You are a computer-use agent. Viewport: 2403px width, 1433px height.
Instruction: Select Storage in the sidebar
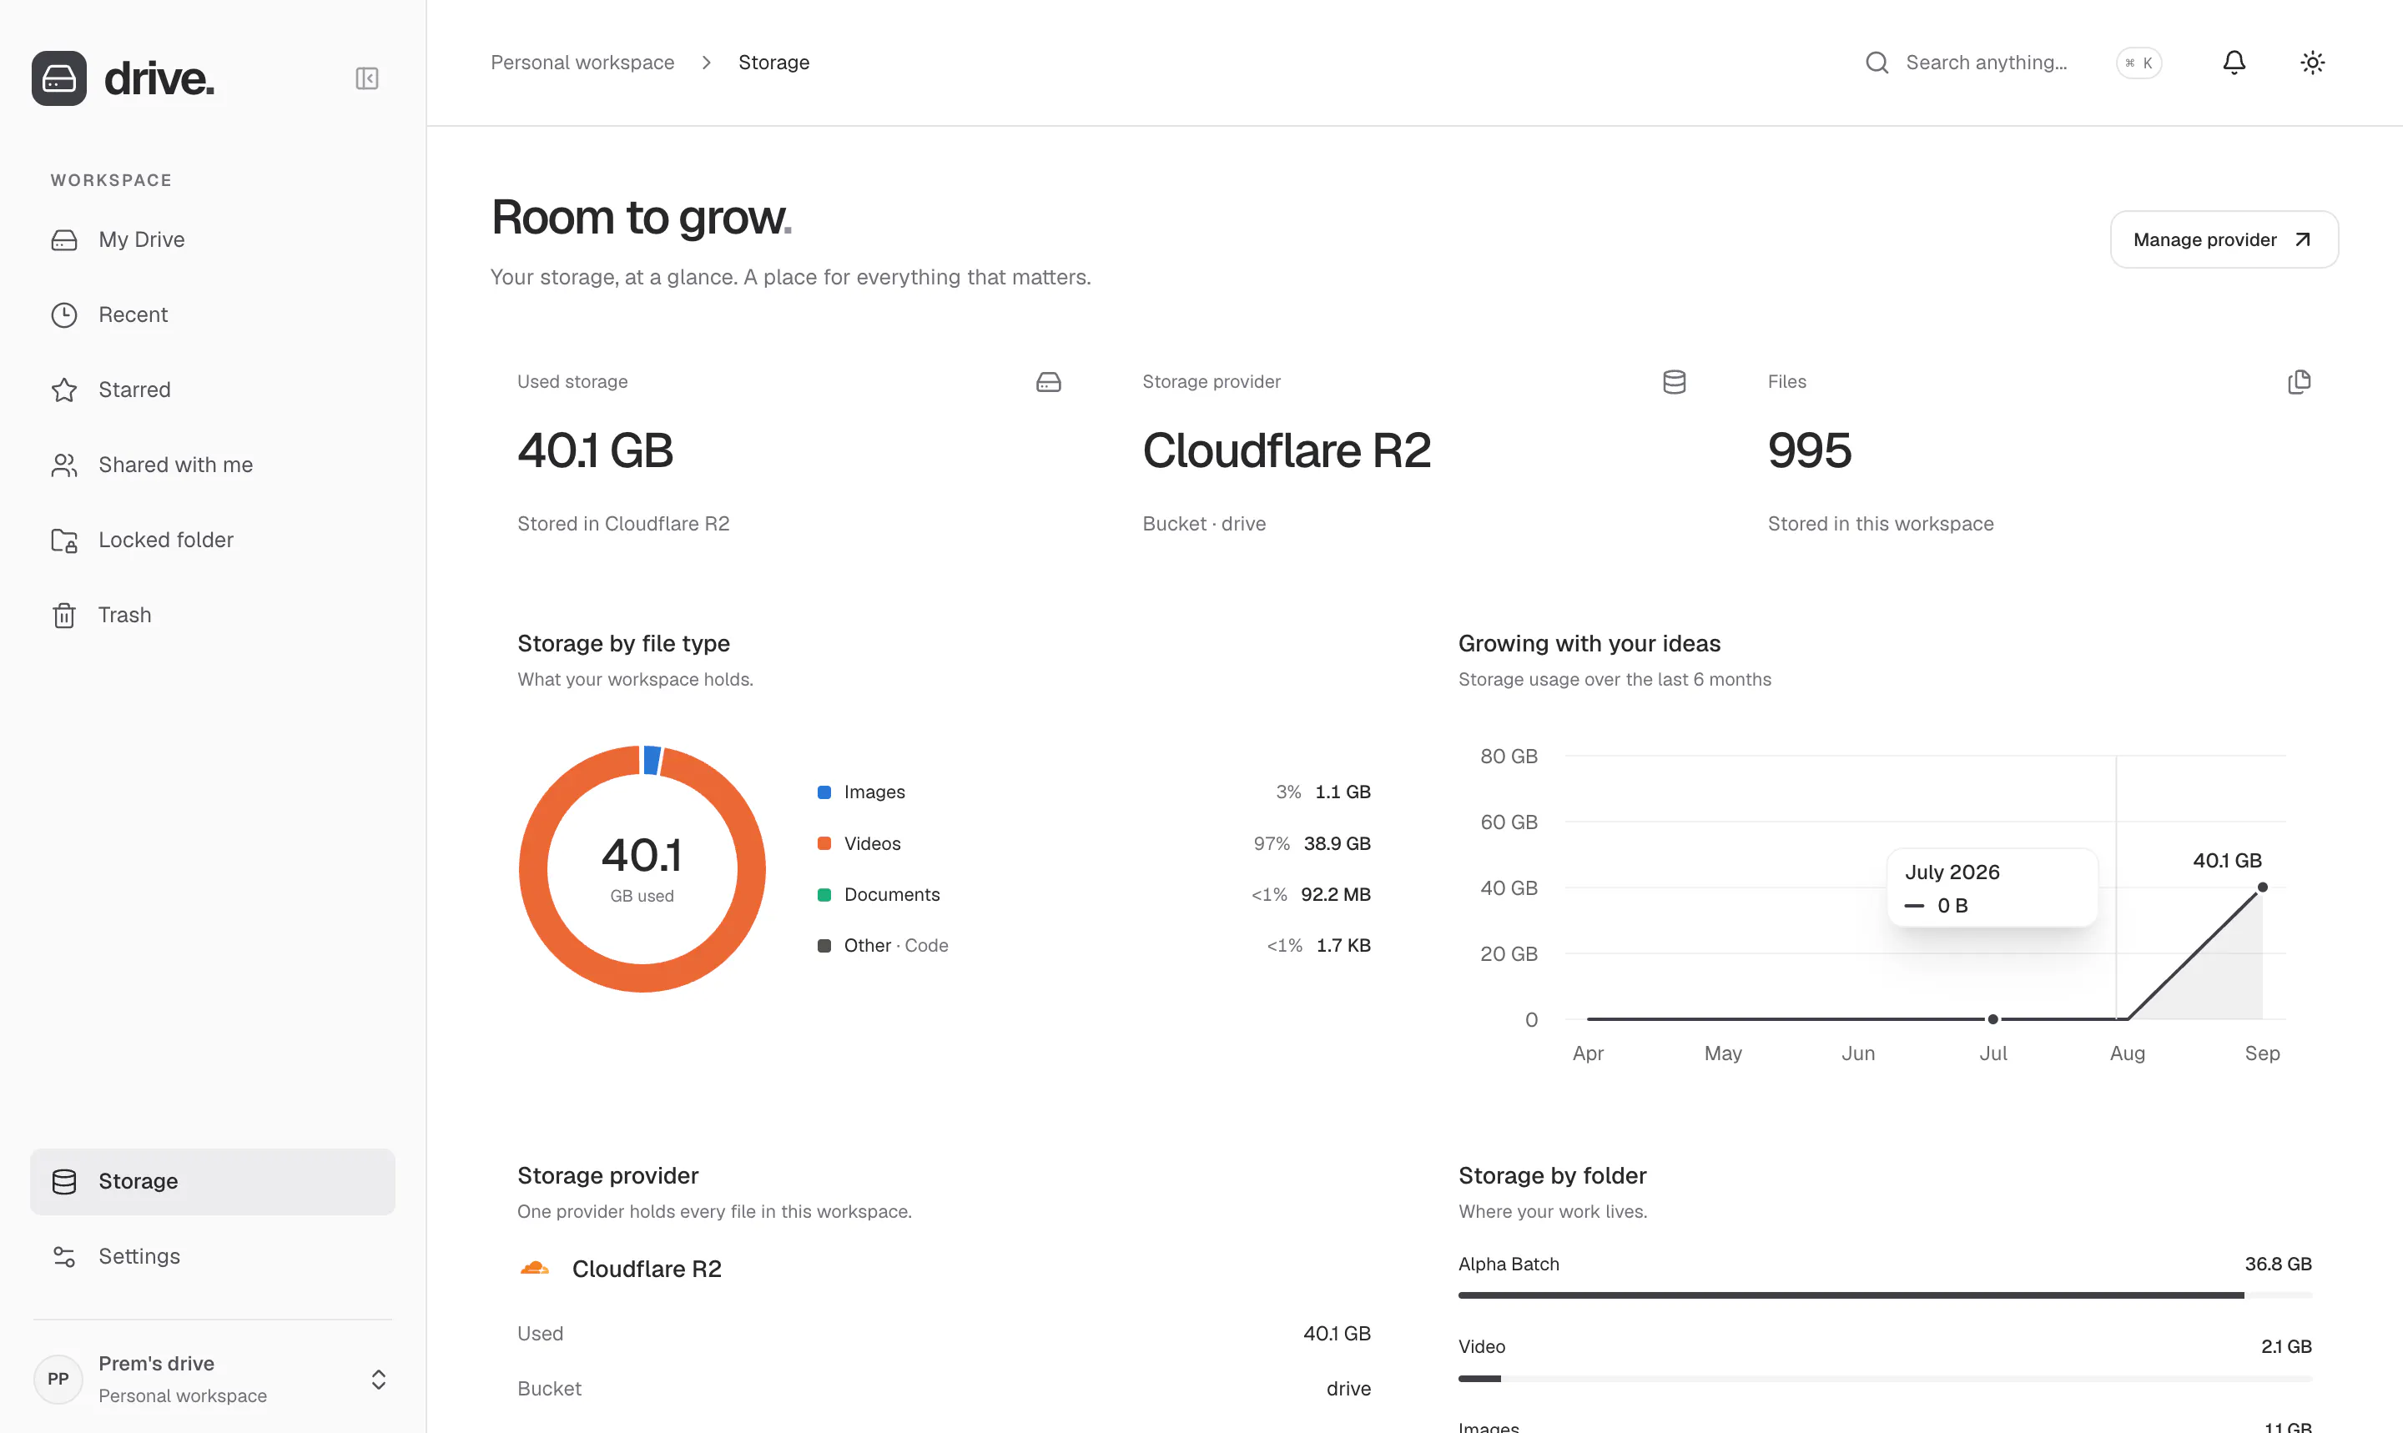point(213,1181)
